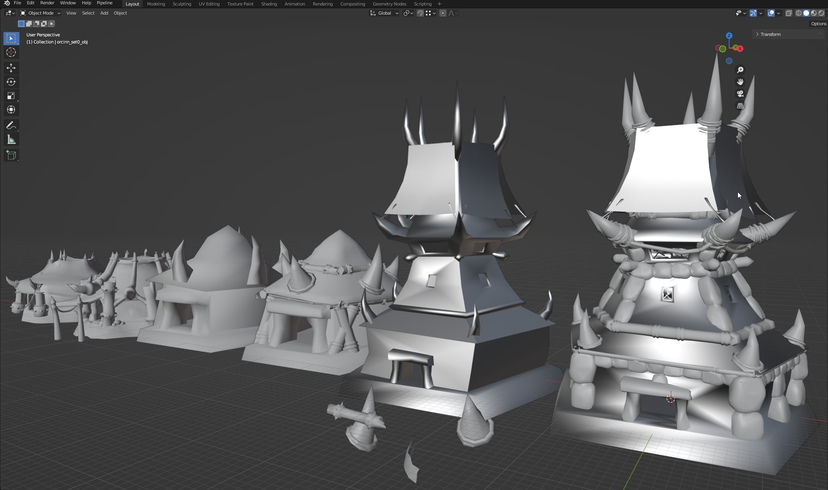Select the 3D Cursor tool
Viewport: 828px width, 490px height.
[11, 52]
